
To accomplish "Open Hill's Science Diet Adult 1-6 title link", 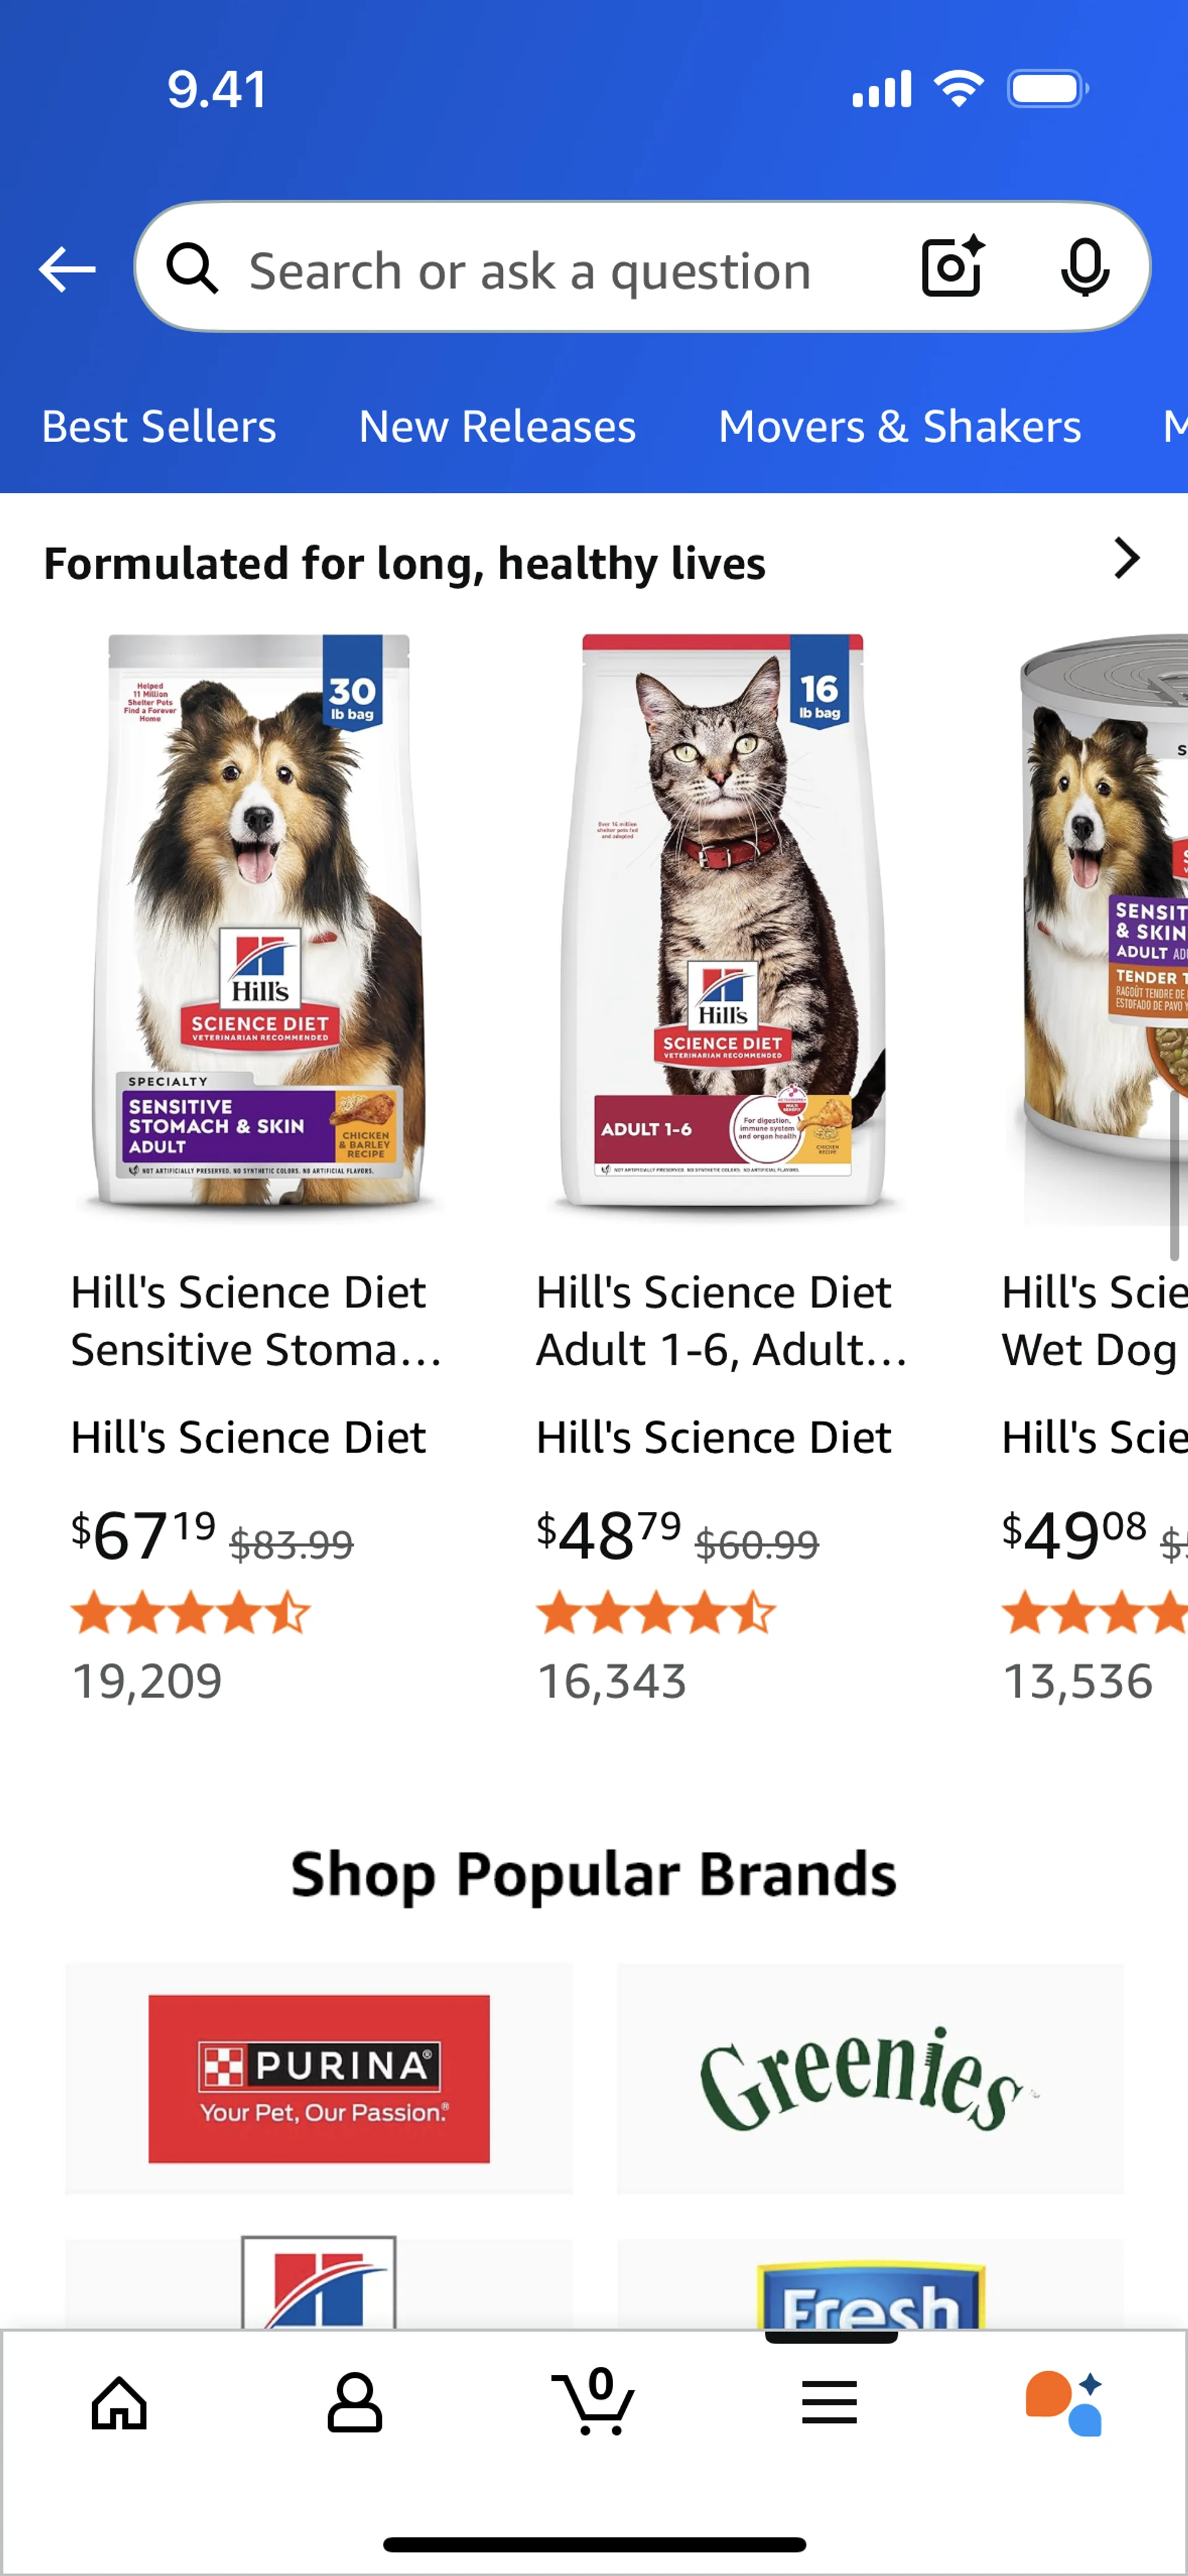I will click(722, 1320).
